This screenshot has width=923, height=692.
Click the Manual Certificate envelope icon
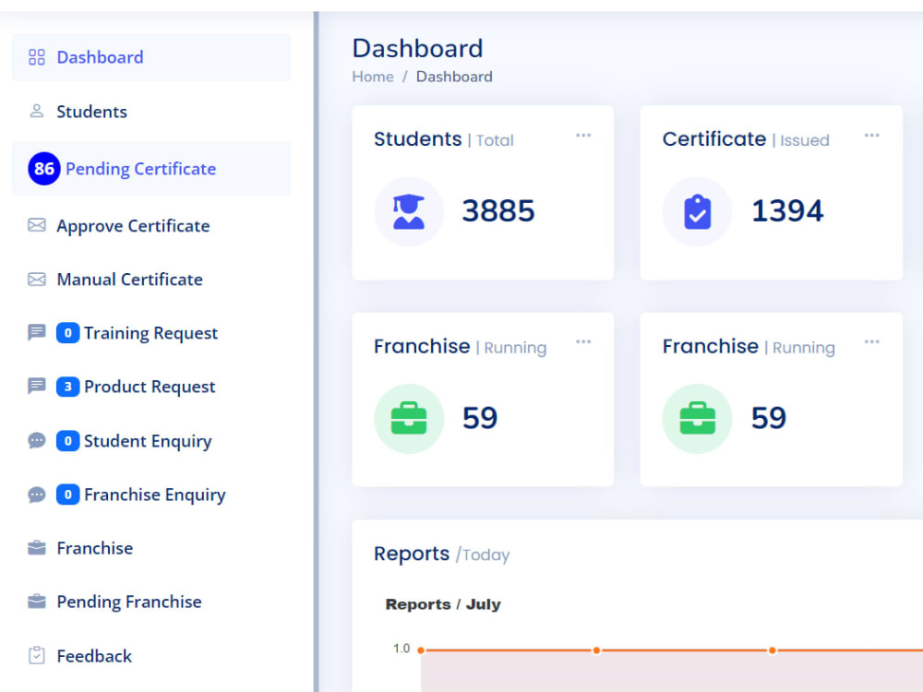(37, 279)
